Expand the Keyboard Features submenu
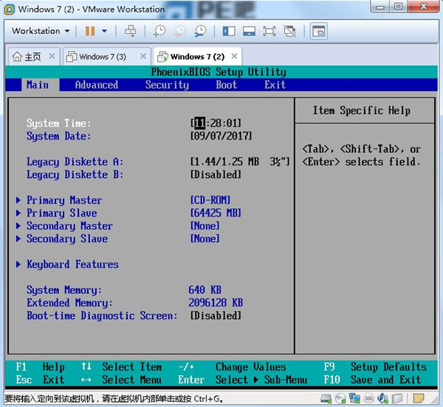This screenshot has width=443, height=407. click(67, 264)
